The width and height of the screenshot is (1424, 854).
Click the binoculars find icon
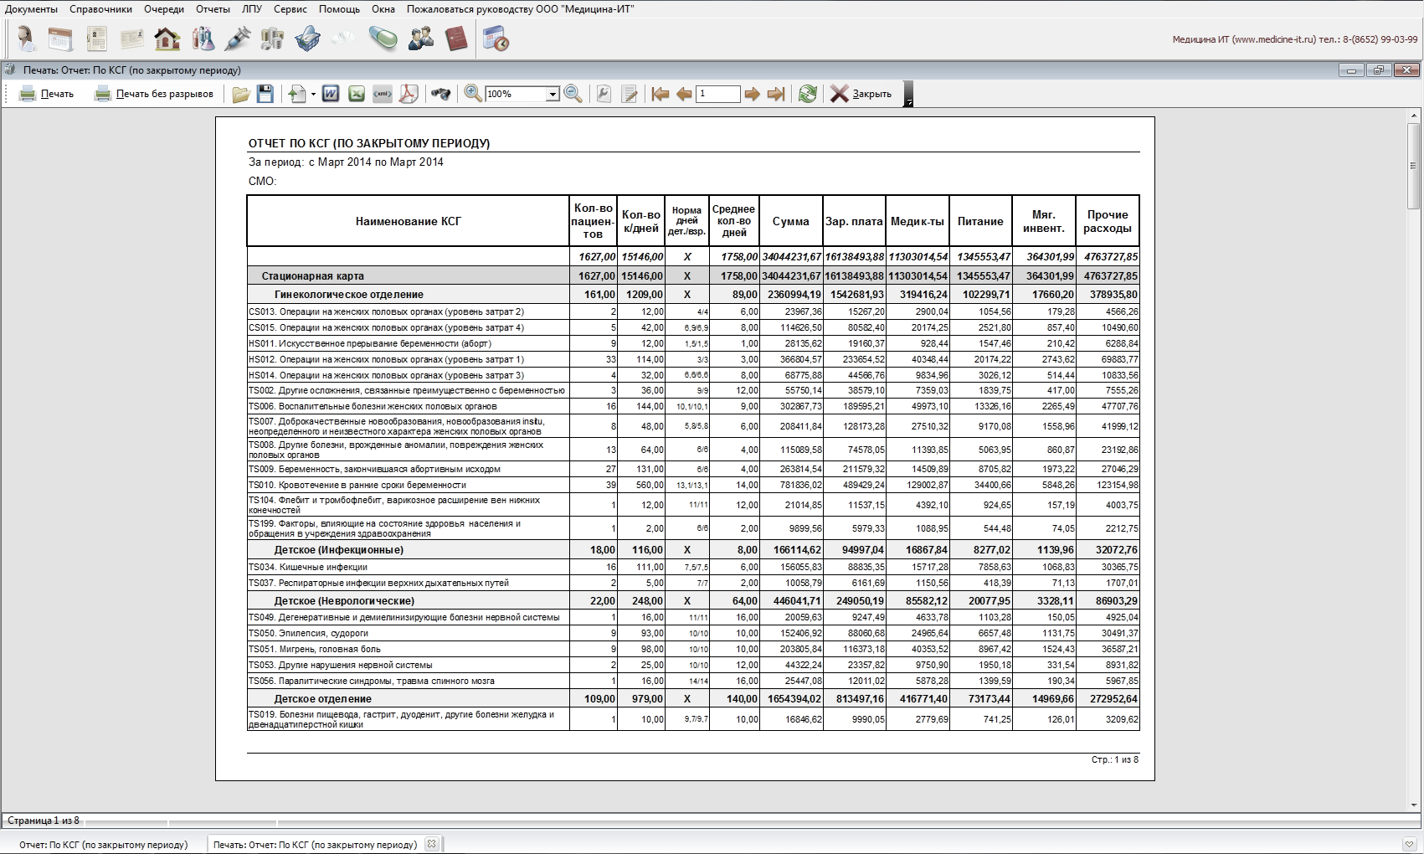(x=440, y=94)
